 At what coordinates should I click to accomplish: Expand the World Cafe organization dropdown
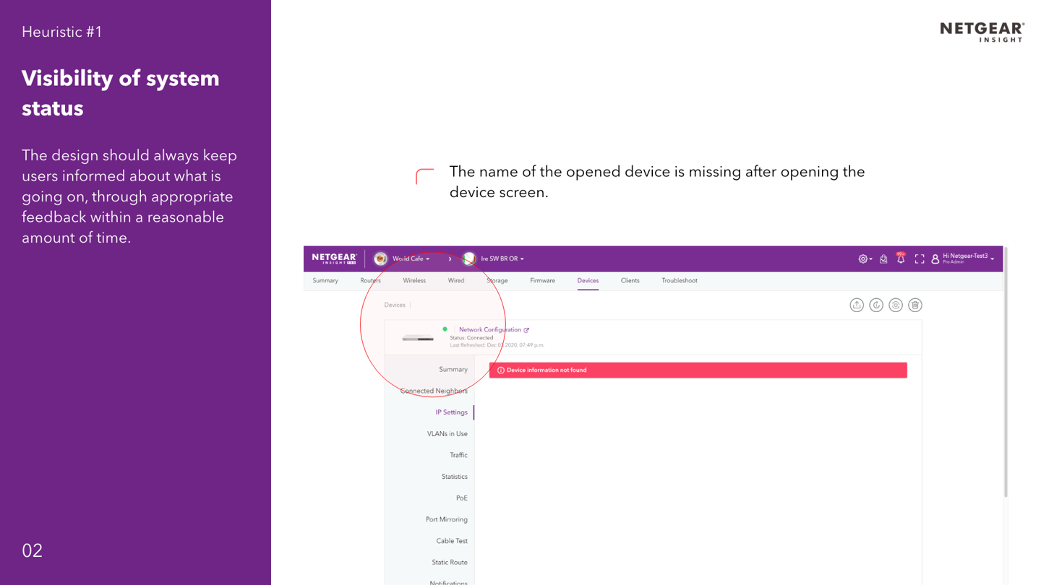coord(411,259)
